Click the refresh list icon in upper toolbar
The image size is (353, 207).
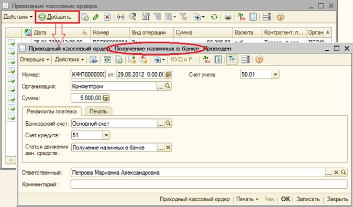214,17
